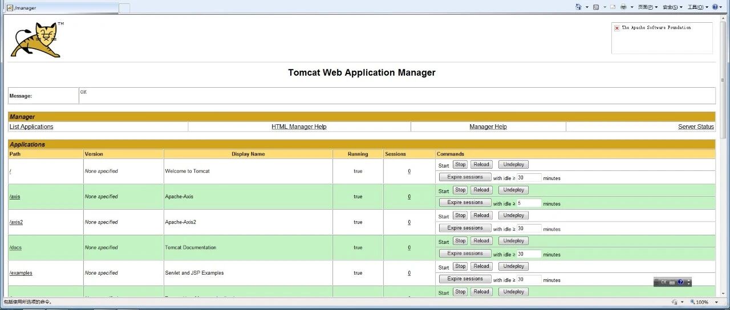Expire sessions for Servlet and JSP Examples

coord(465,279)
